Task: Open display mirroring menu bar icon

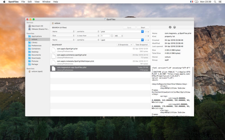Action: pyautogui.click(x=197, y=2)
